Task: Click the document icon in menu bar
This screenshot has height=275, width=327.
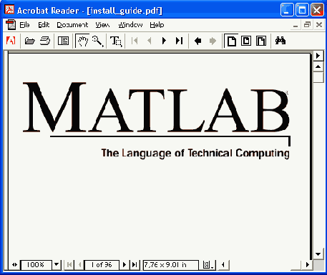Action: coord(11,25)
